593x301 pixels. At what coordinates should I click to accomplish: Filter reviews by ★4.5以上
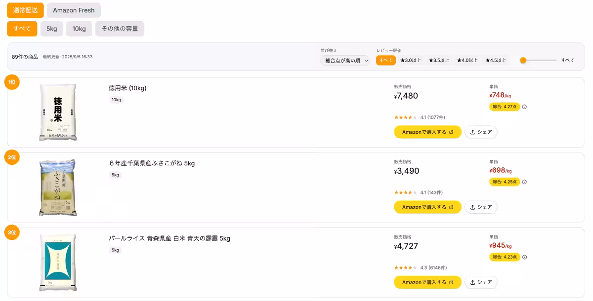point(495,60)
